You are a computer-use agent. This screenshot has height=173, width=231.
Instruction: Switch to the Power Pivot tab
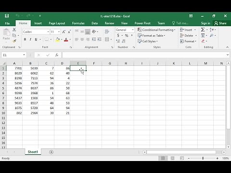tap(142, 23)
